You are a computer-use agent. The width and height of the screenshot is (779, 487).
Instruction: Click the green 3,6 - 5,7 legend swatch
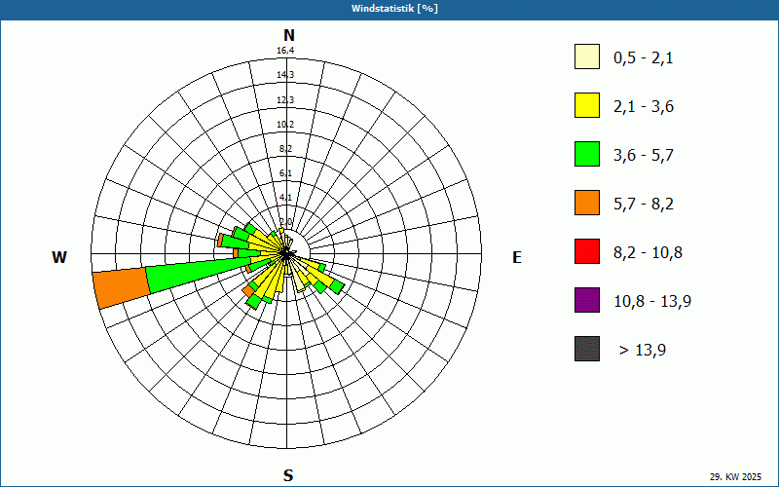pyautogui.click(x=587, y=154)
